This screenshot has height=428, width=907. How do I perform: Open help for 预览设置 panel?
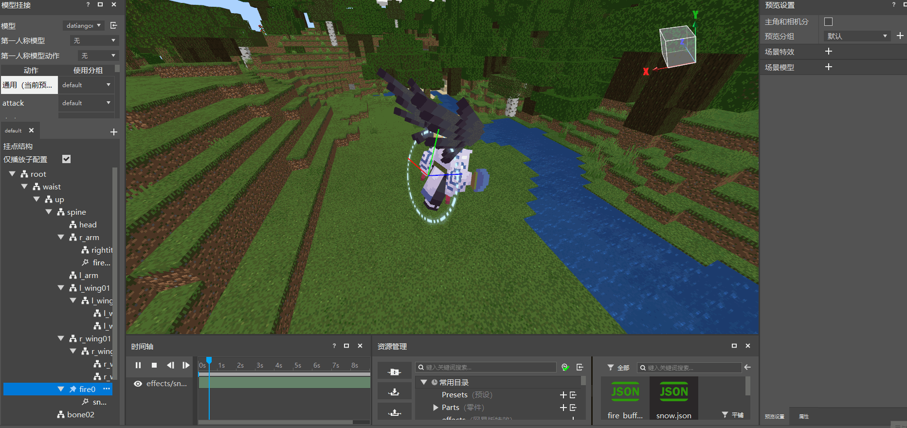click(893, 4)
